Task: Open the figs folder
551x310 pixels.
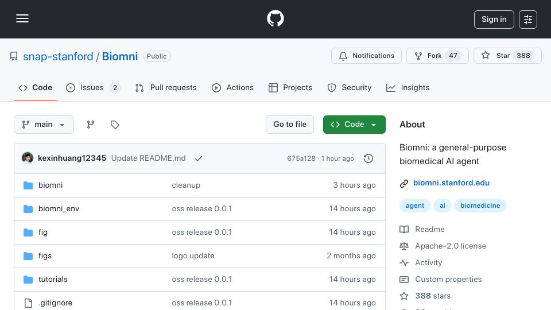Action: [45, 256]
